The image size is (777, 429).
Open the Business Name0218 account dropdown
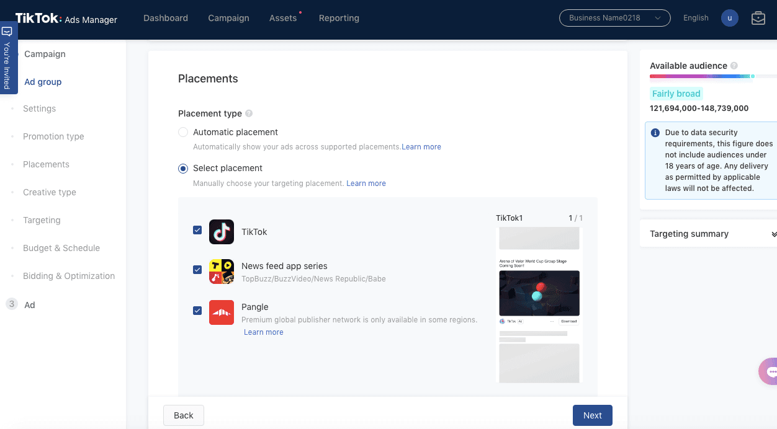614,18
